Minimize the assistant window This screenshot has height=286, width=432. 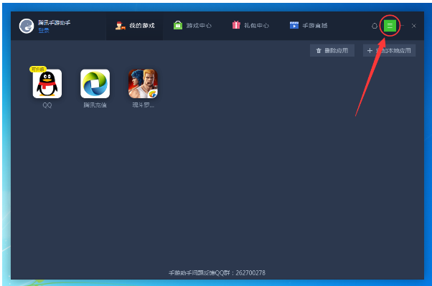tap(403, 26)
